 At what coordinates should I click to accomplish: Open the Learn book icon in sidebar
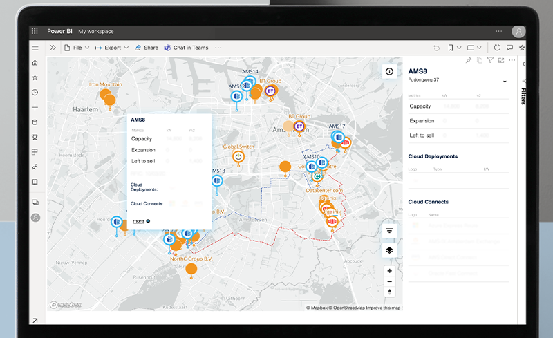click(x=35, y=182)
